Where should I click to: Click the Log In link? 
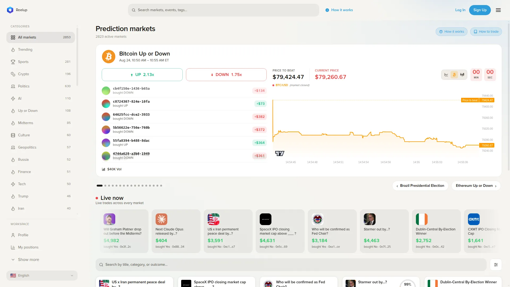[x=460, y=10]
